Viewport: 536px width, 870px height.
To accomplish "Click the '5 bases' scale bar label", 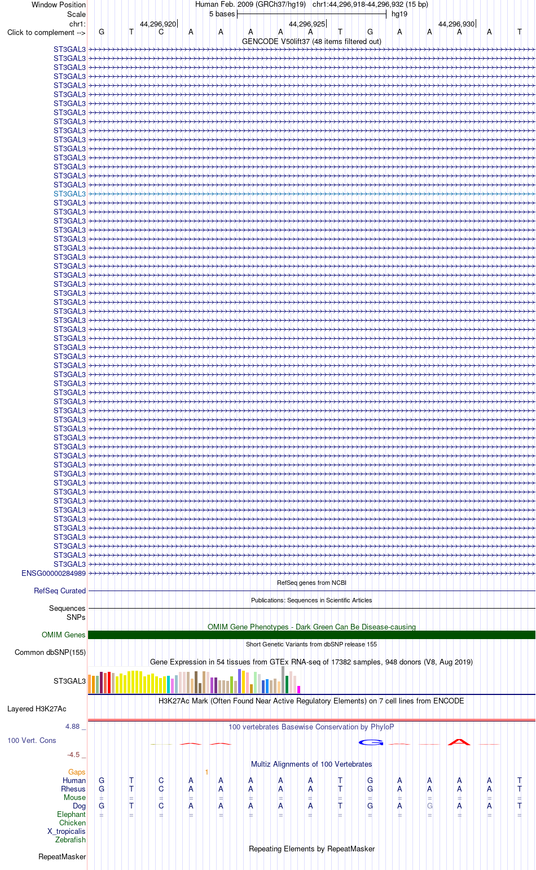I will (x=222, y=14).
